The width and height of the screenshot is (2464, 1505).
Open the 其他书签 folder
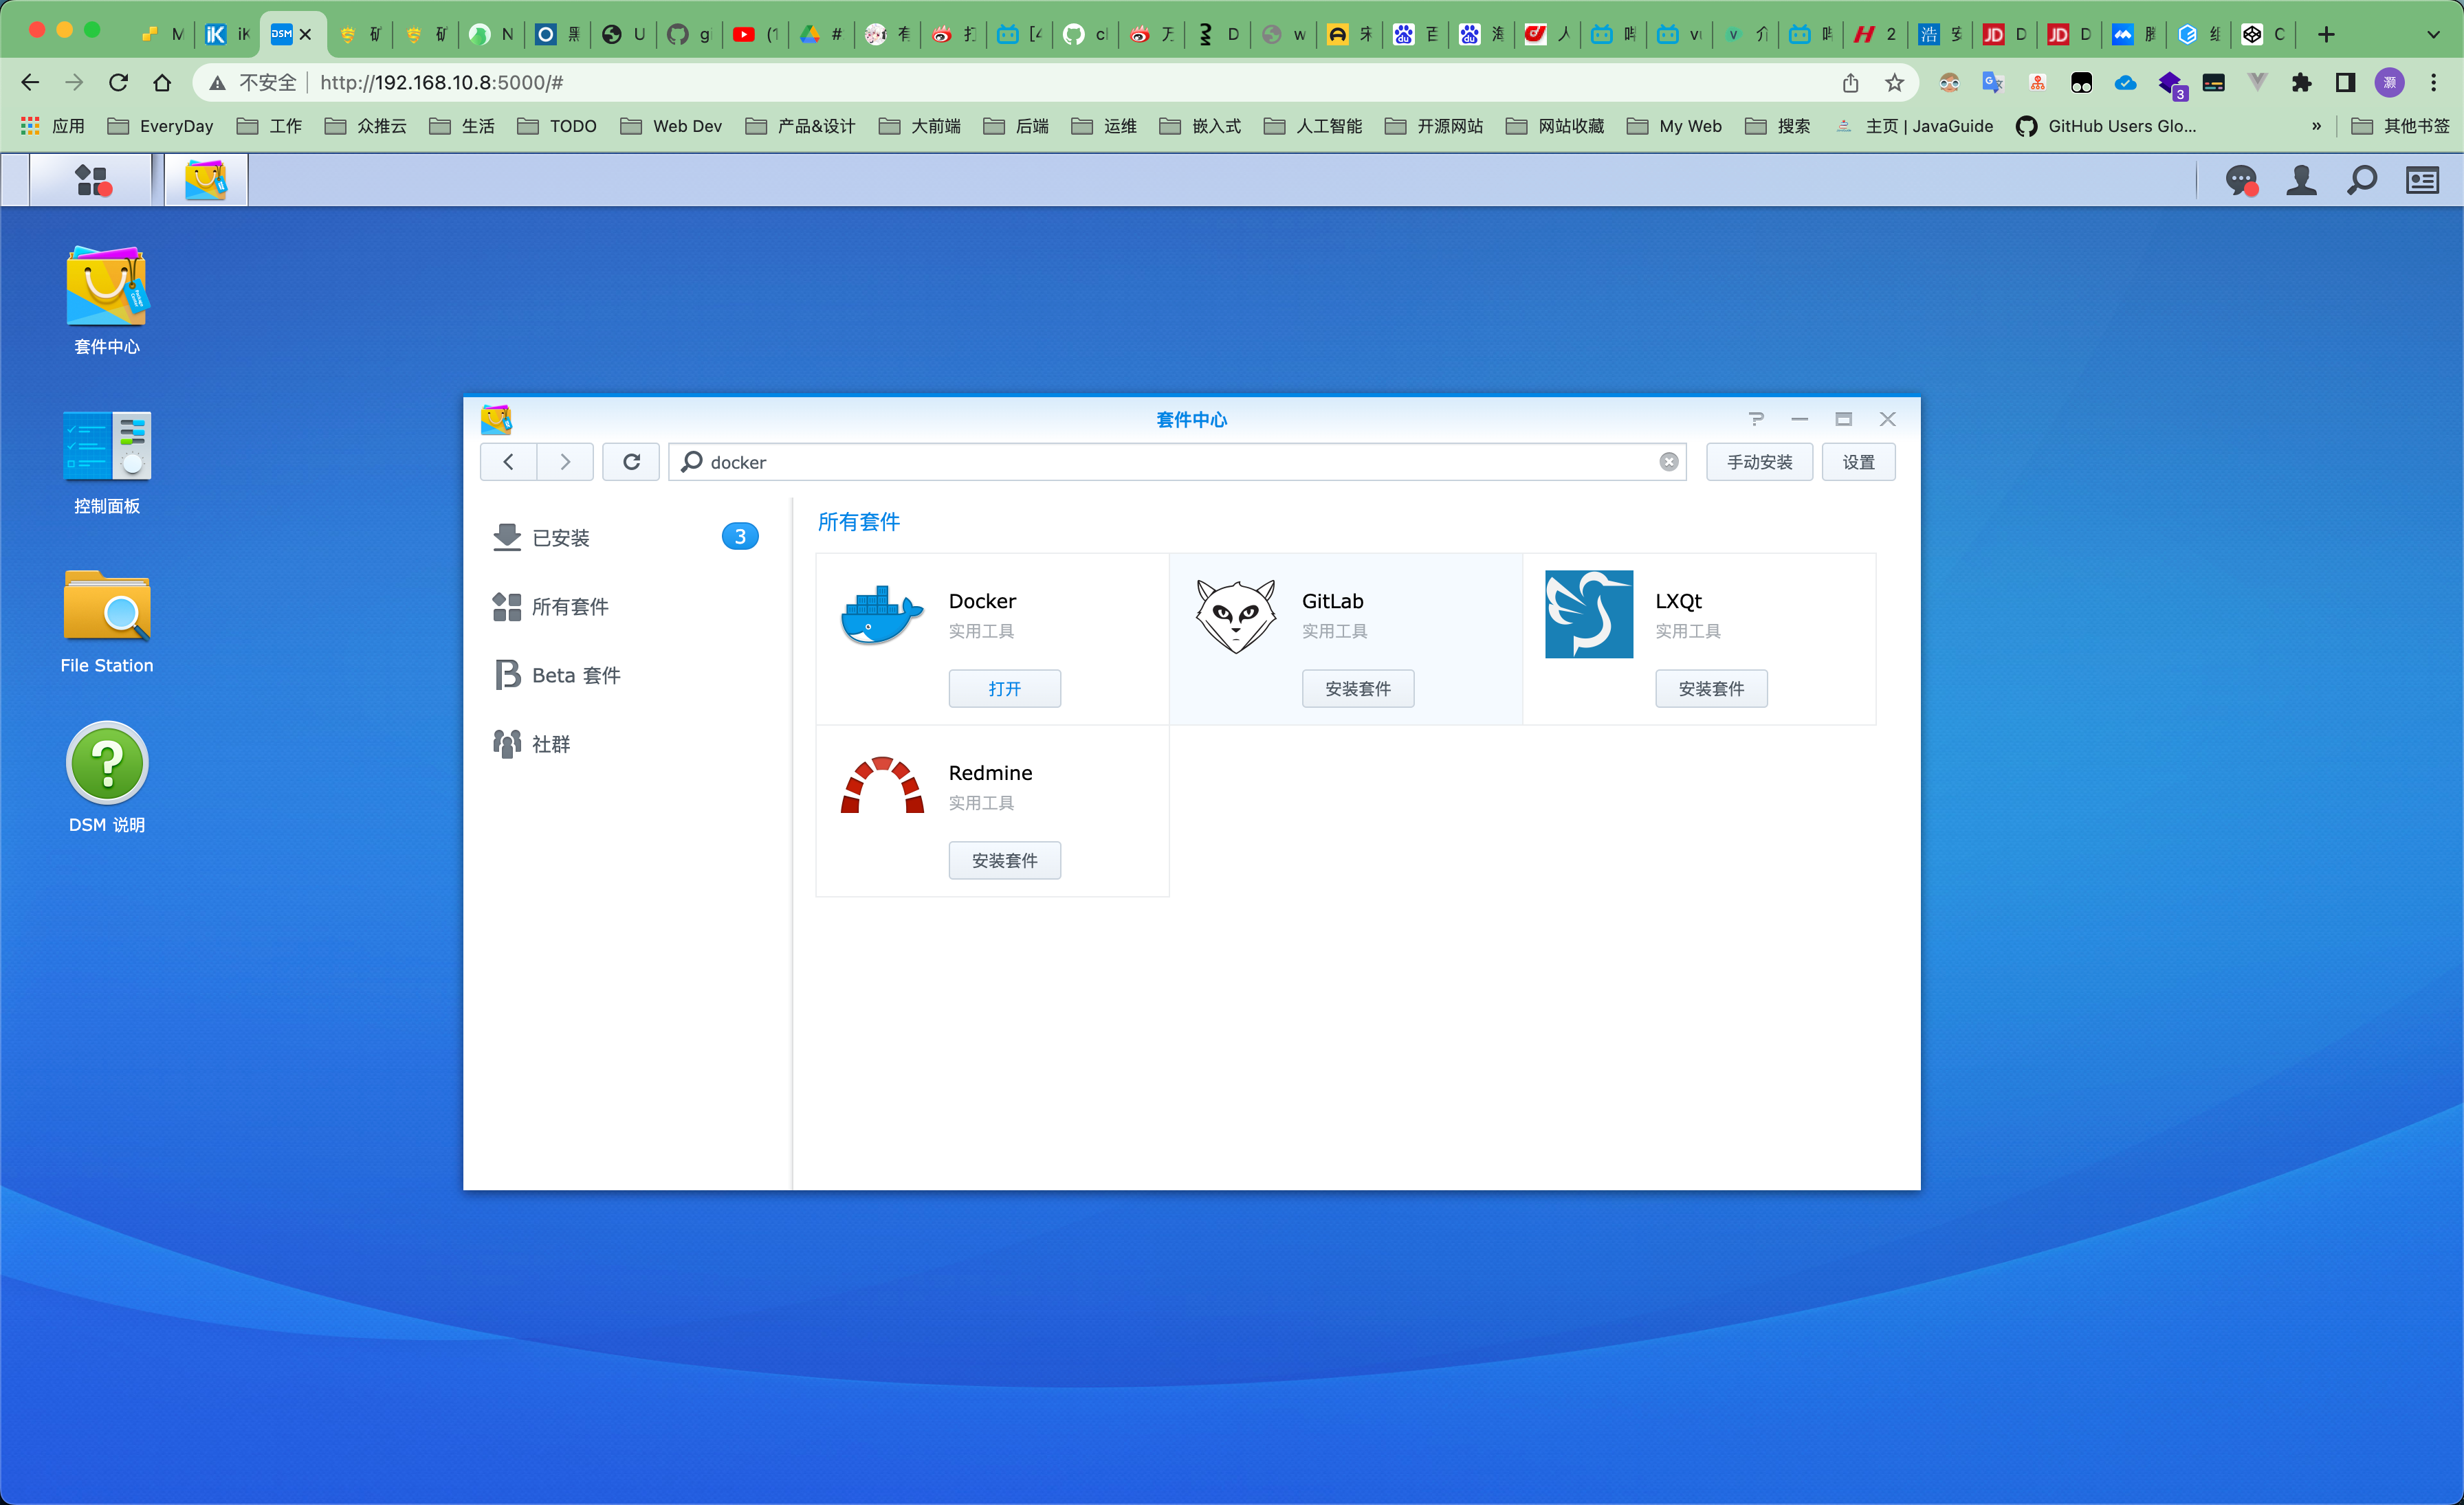(2400, 126)
